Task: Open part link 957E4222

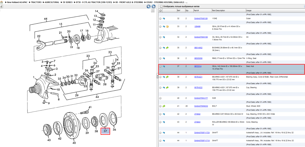Action: pos(199,87)
